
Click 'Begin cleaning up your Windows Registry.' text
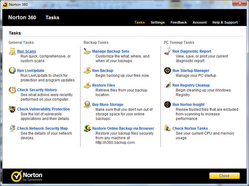(x=203, y=92)
